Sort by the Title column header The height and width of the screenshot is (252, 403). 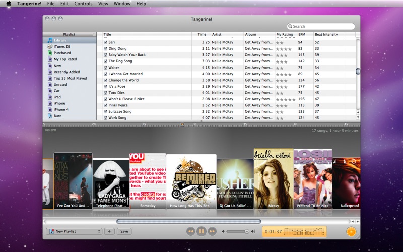[147, 34]
